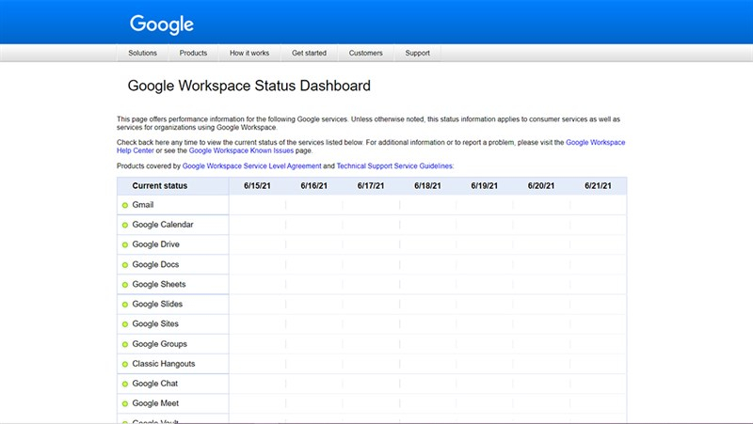Select the Google Docs row label

155,264
